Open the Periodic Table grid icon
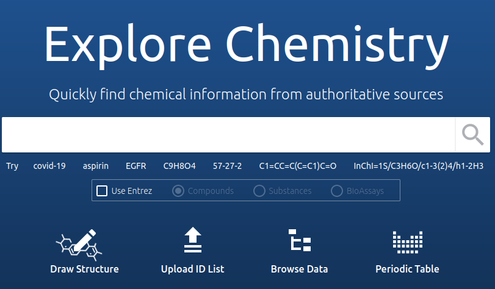This screenshot has height=289, width=495. coord(407,242)
